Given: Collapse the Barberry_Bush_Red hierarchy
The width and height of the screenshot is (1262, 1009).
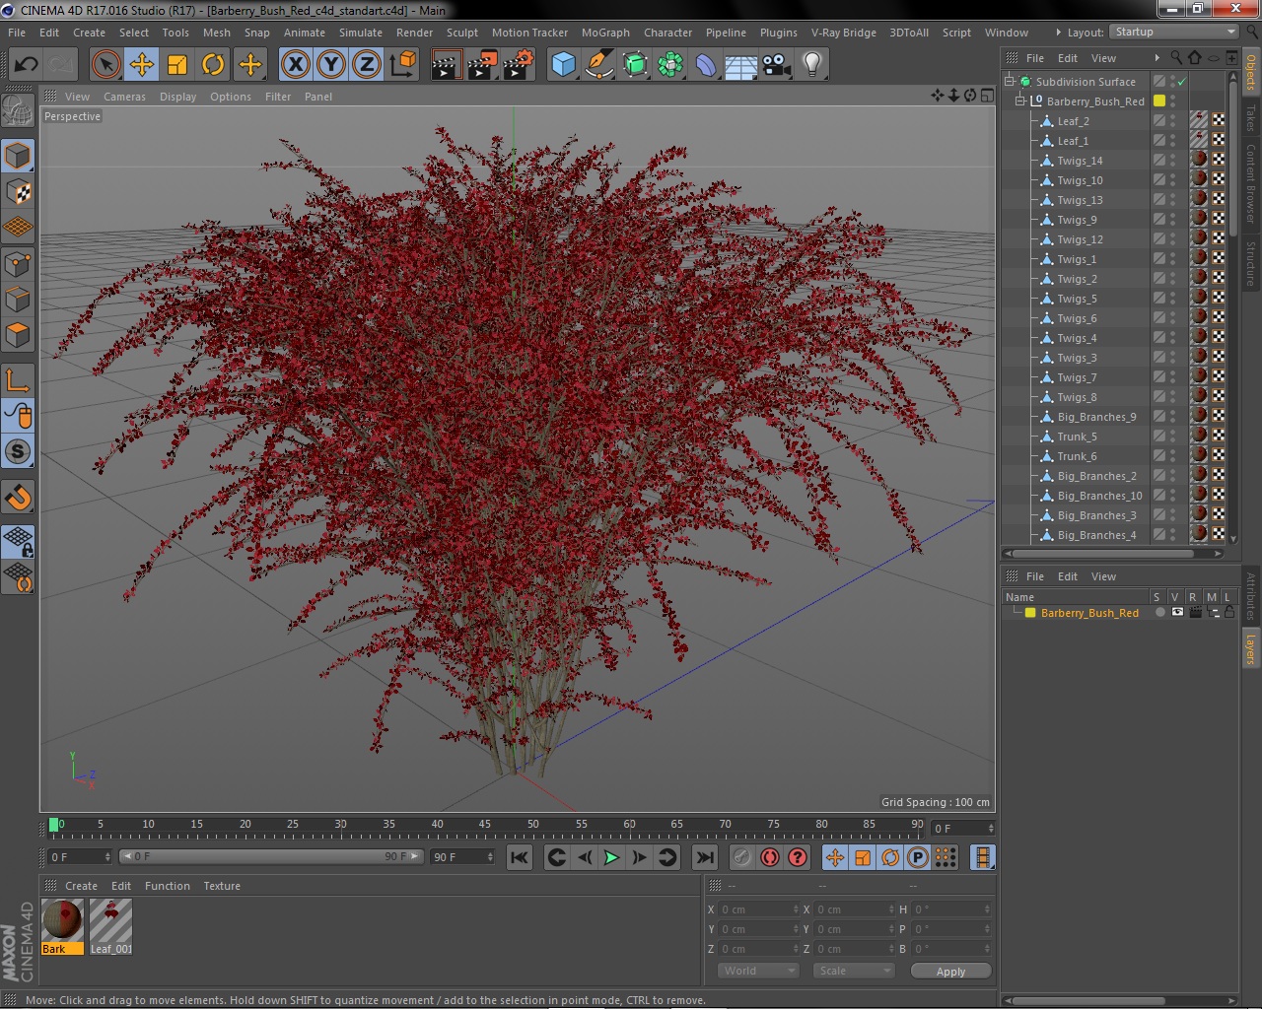Looking at the screenshot, I should tap(1020, 101).
